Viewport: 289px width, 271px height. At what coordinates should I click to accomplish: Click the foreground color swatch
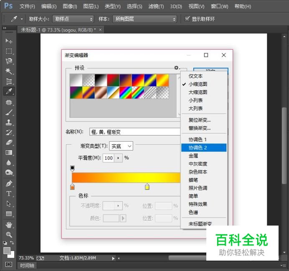[7, 251]
